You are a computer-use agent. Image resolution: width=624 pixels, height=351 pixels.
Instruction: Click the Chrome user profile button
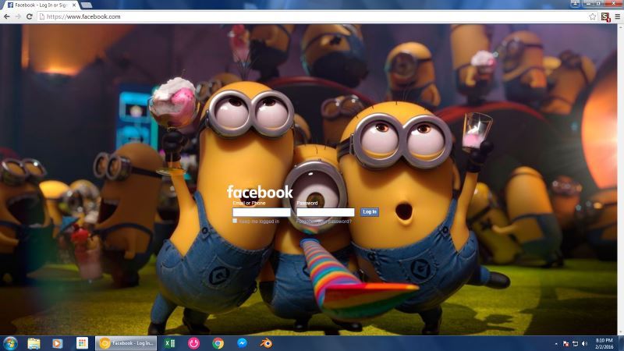pyautogui.click(x=575, y=3)
